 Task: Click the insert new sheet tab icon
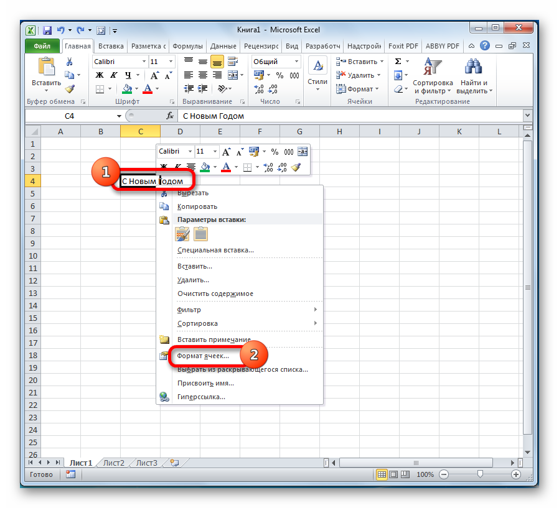coord(174,463)
